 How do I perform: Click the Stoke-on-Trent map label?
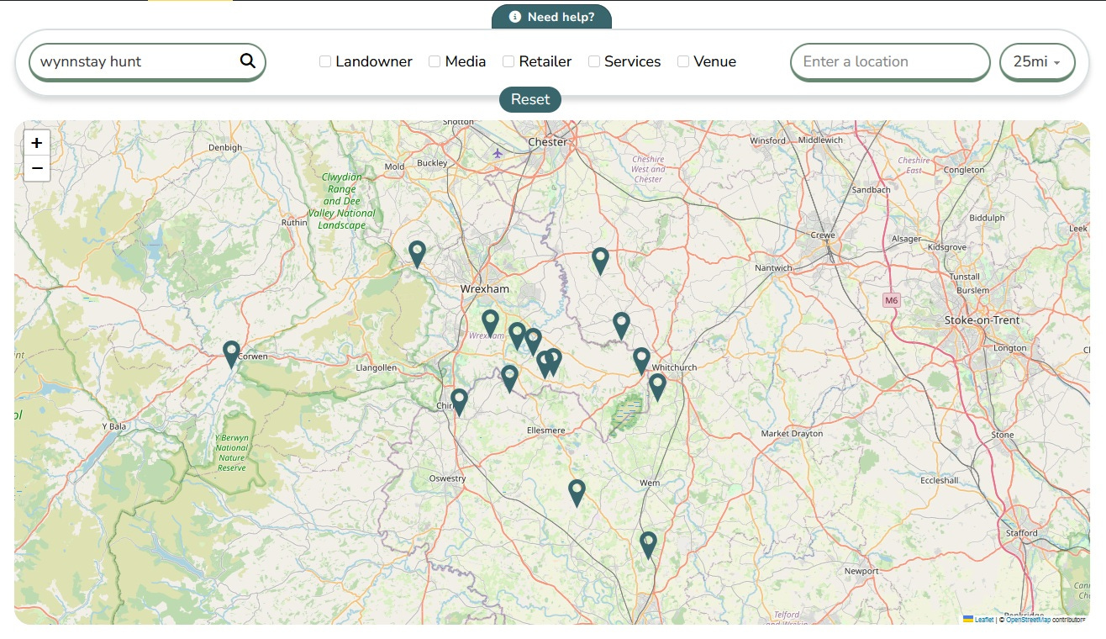click(x=982, y=319)
